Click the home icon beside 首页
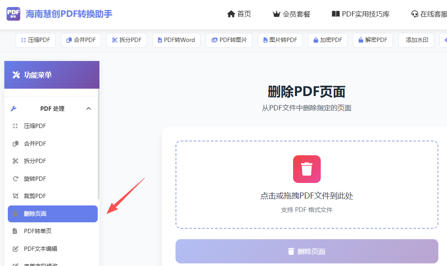 (x=231, y=14)
